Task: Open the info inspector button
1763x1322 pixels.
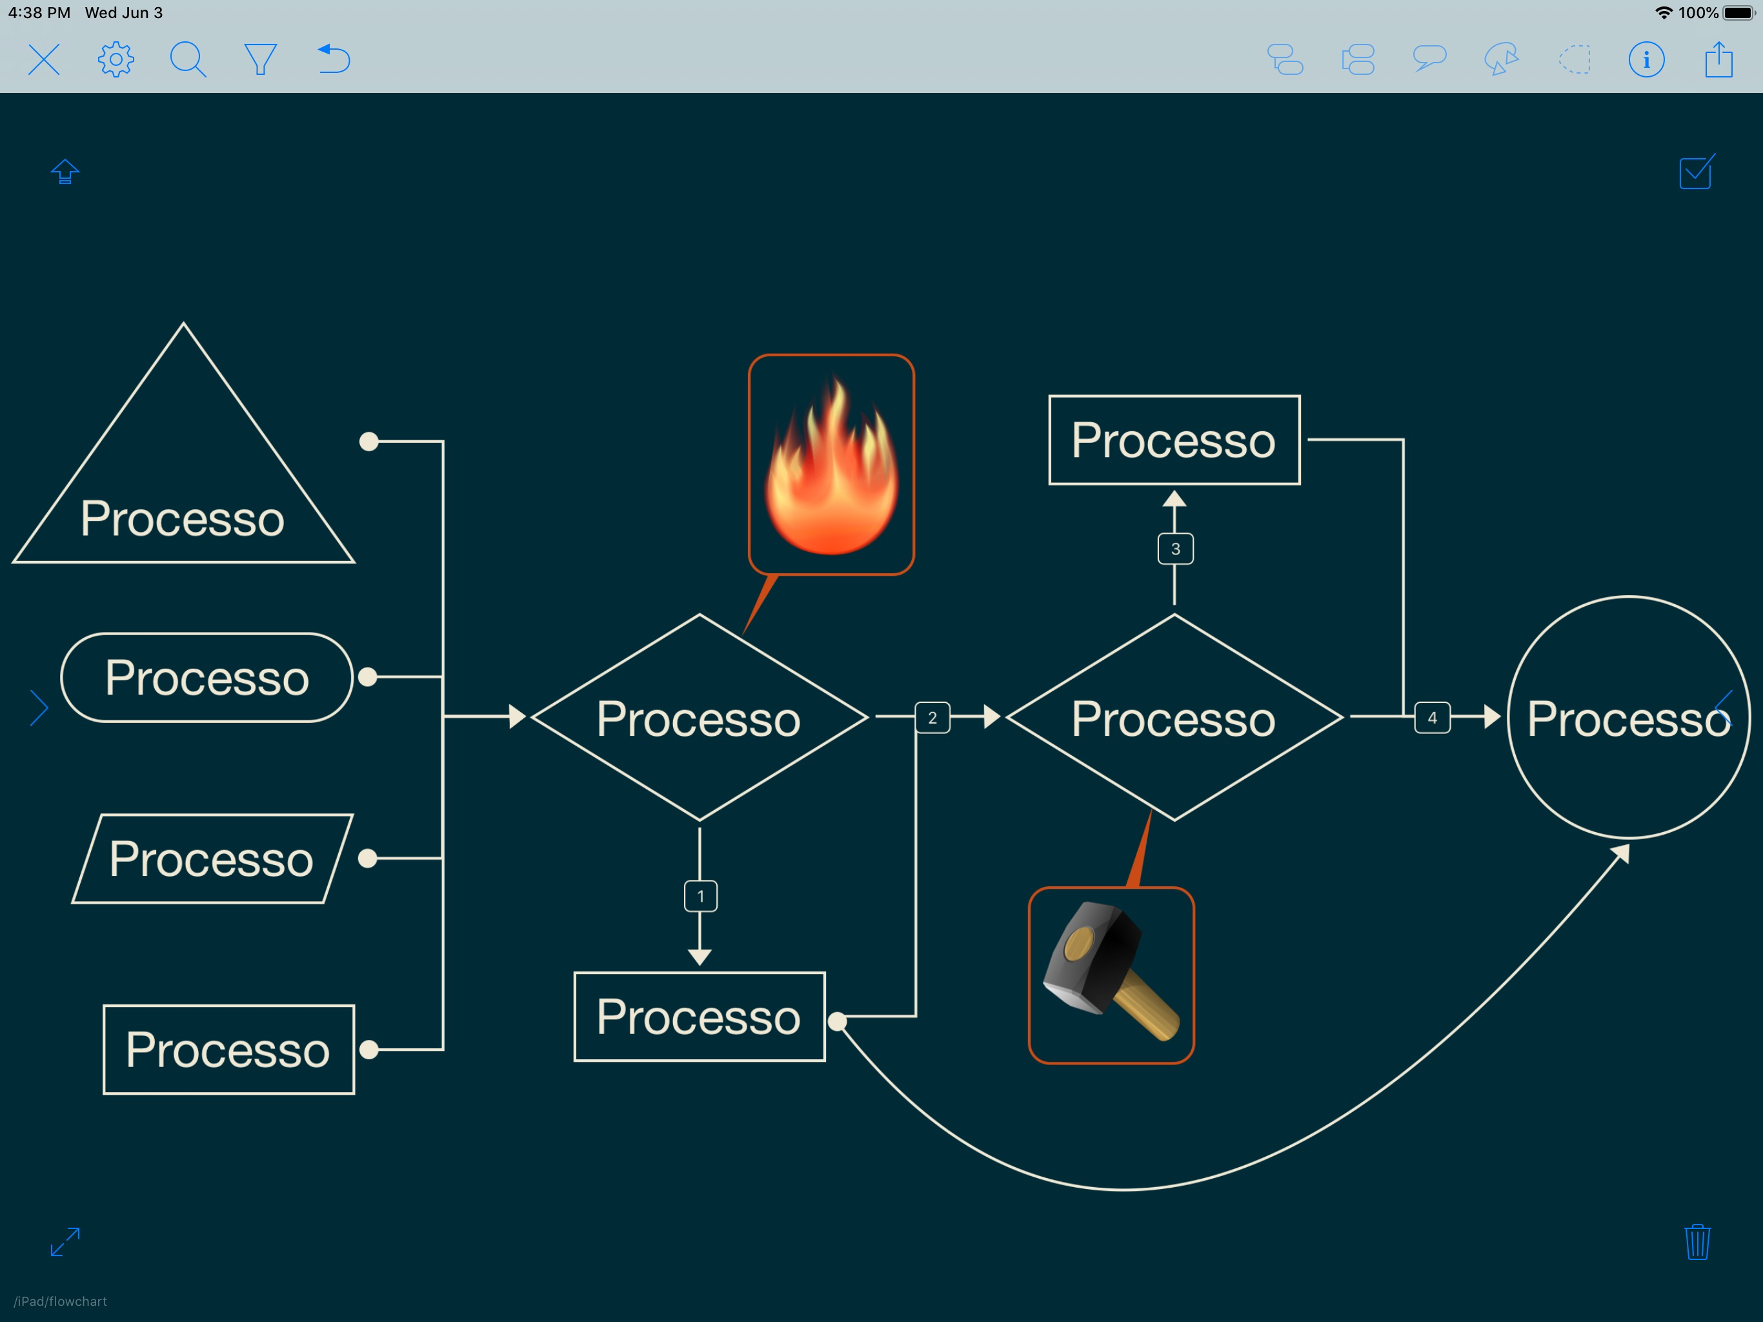Action: pyautogui.click(x=1646, y=60)
